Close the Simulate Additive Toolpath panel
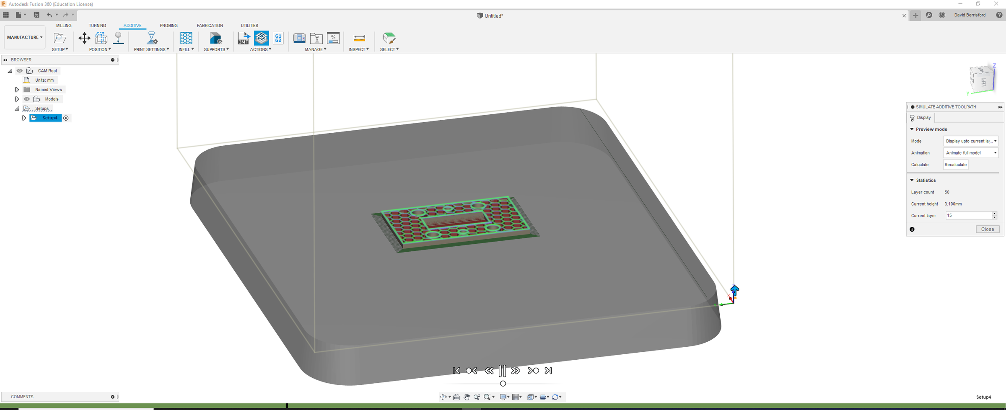Viewport: 1006px width, 410px height. 988,229
